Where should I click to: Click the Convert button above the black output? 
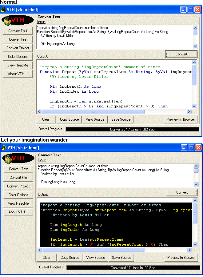coord(182,192)
